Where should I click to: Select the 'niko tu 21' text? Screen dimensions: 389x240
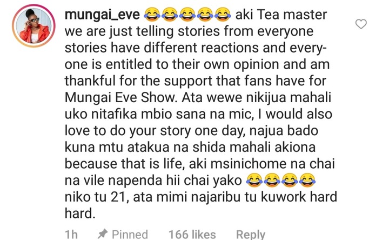pyautogui.click(x=97, y=197)
